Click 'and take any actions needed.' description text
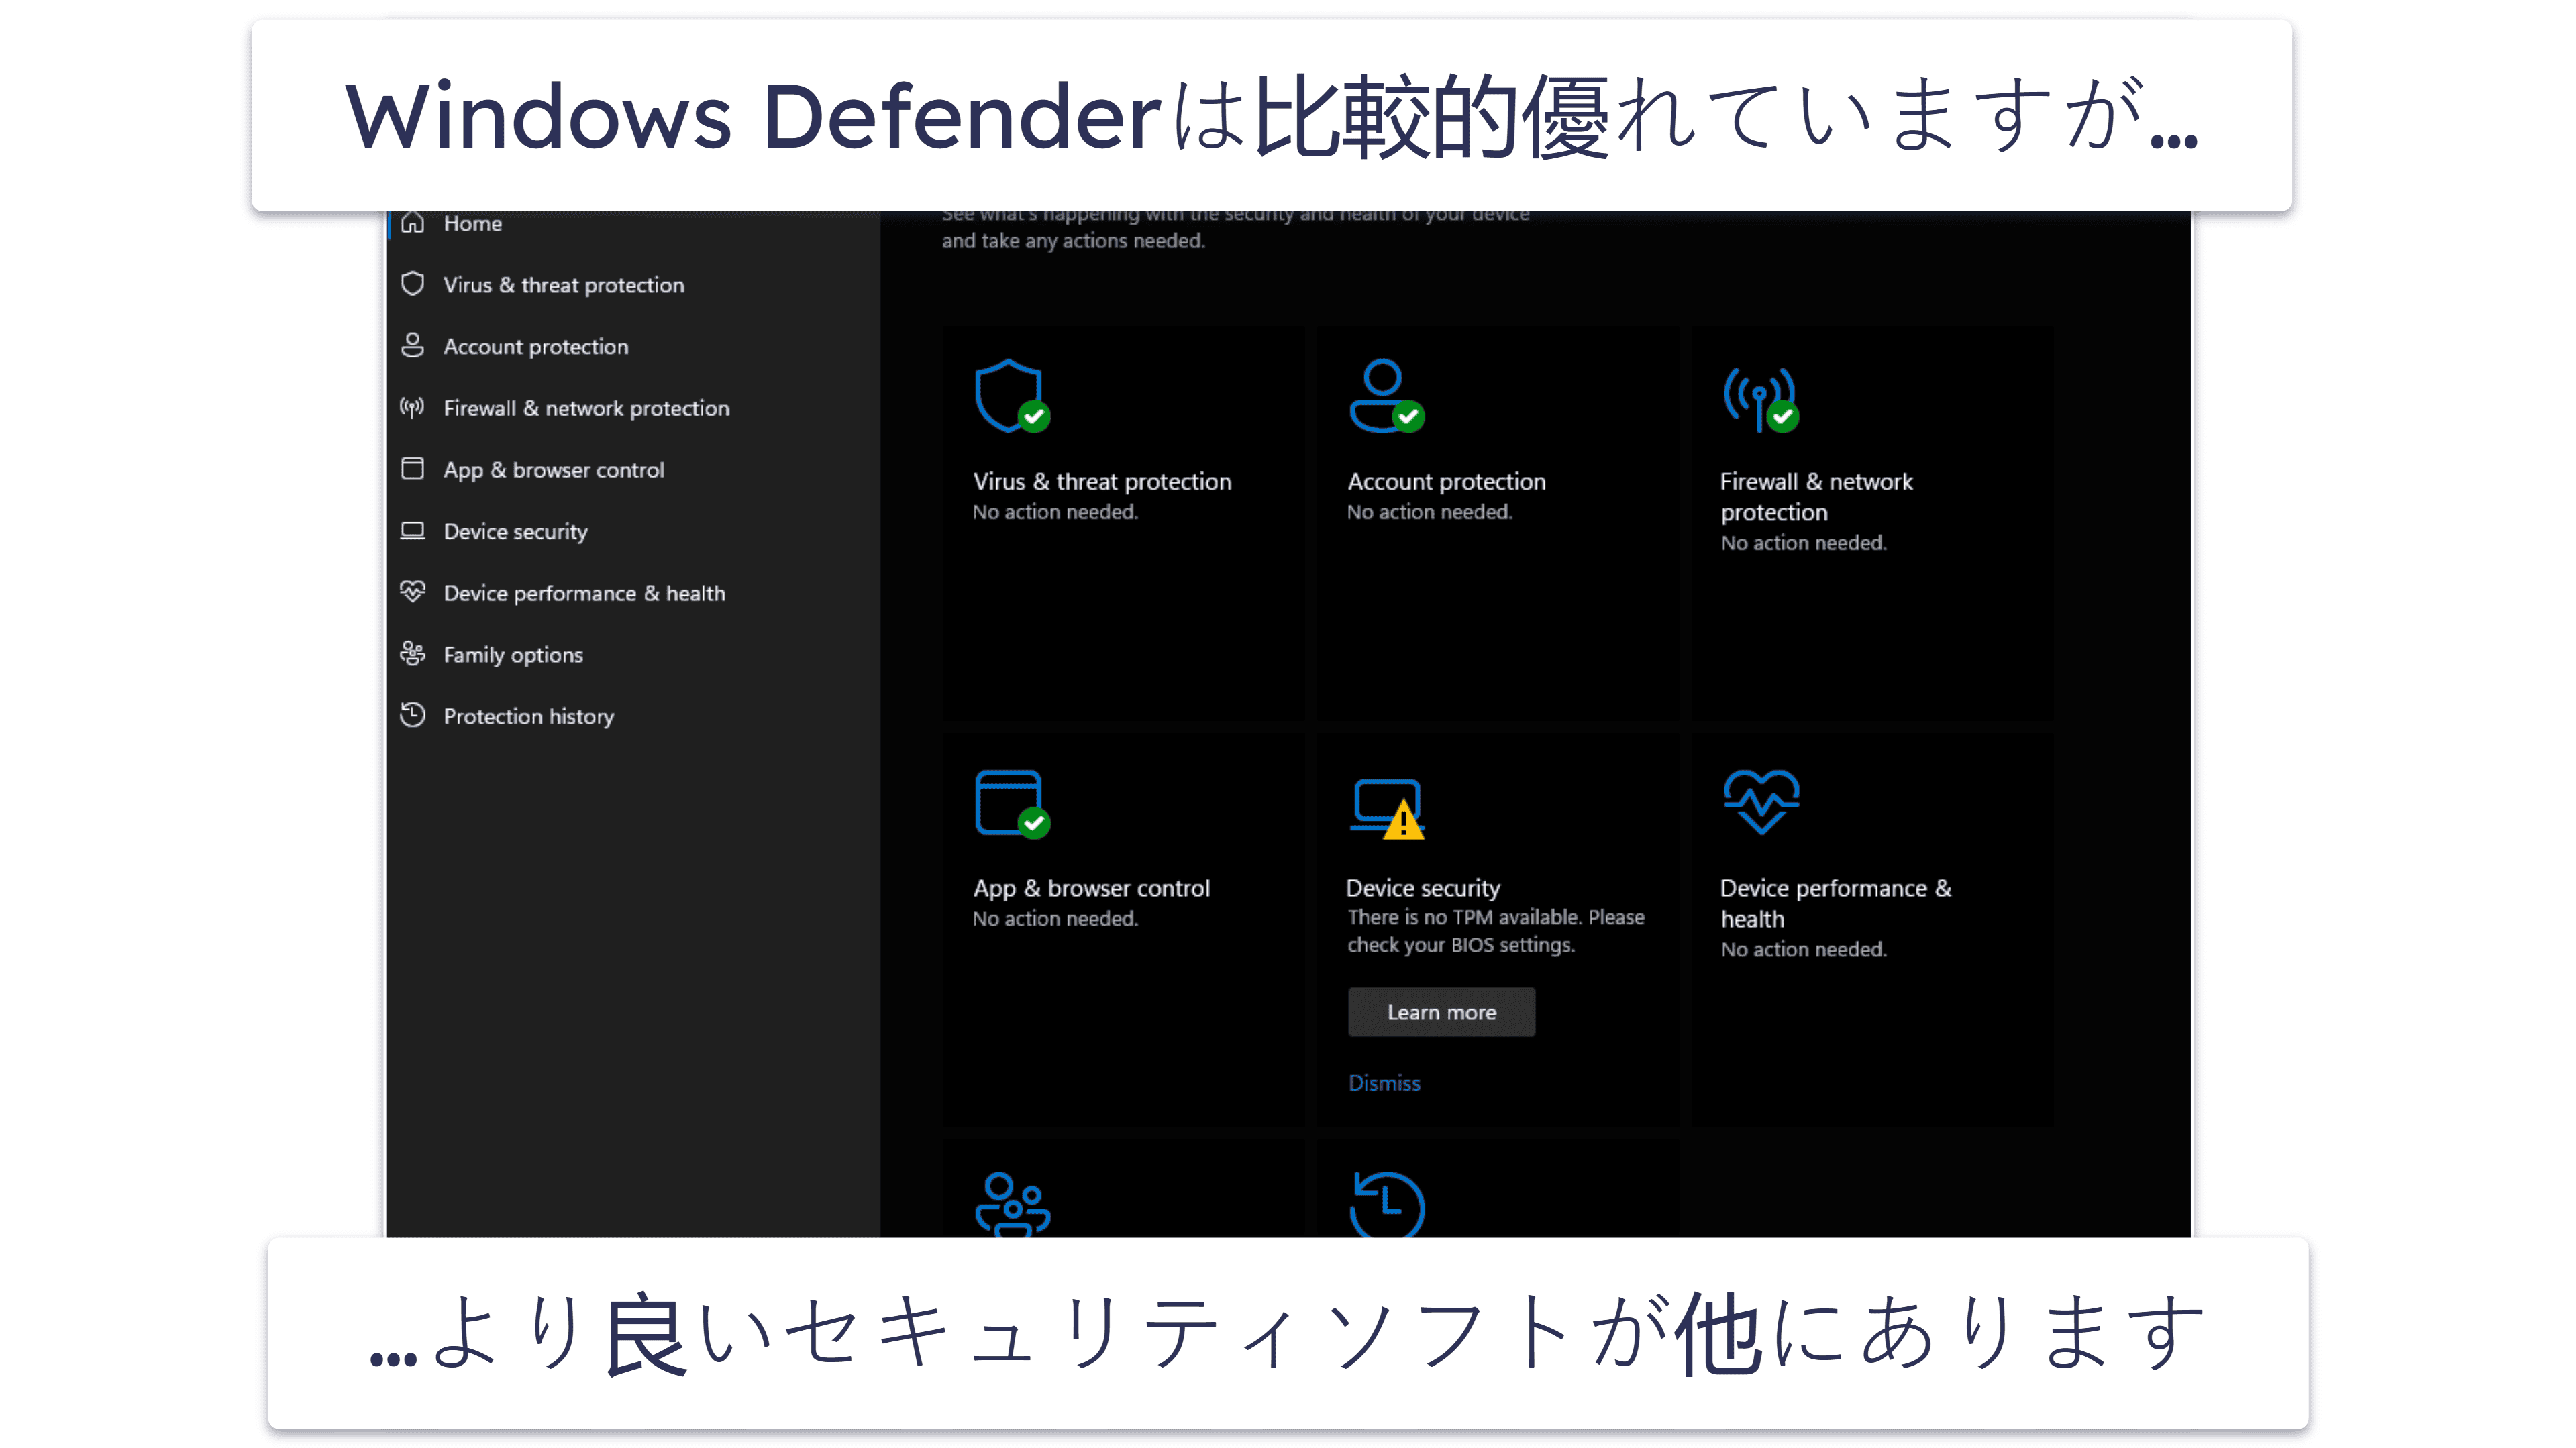The height and width of the screenshot is (1448, 2576). [1073, 241]
